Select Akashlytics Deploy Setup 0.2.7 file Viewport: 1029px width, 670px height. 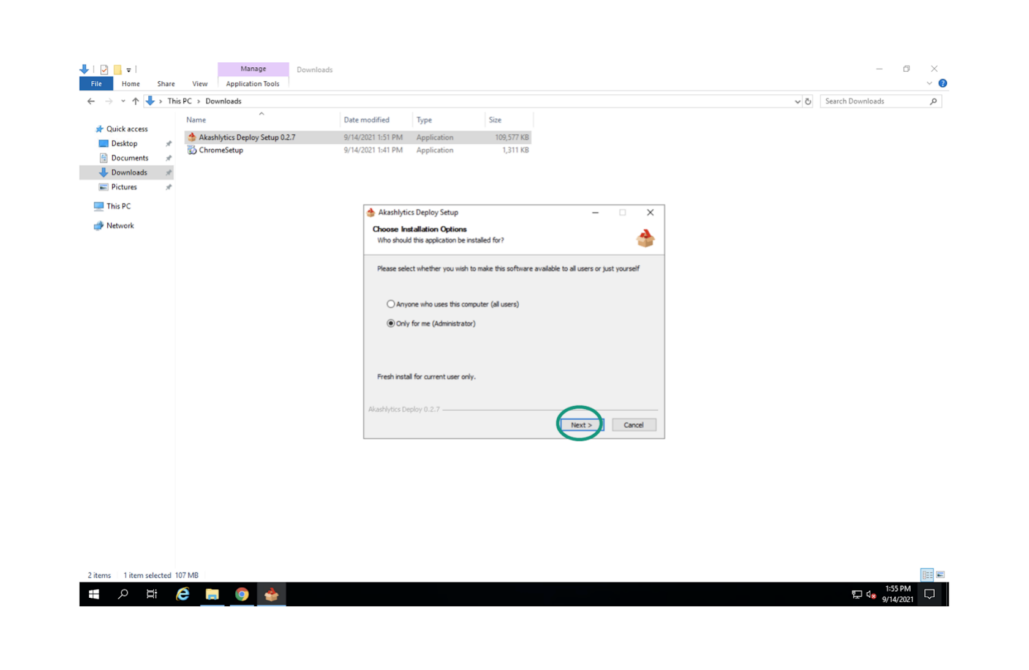358,138
